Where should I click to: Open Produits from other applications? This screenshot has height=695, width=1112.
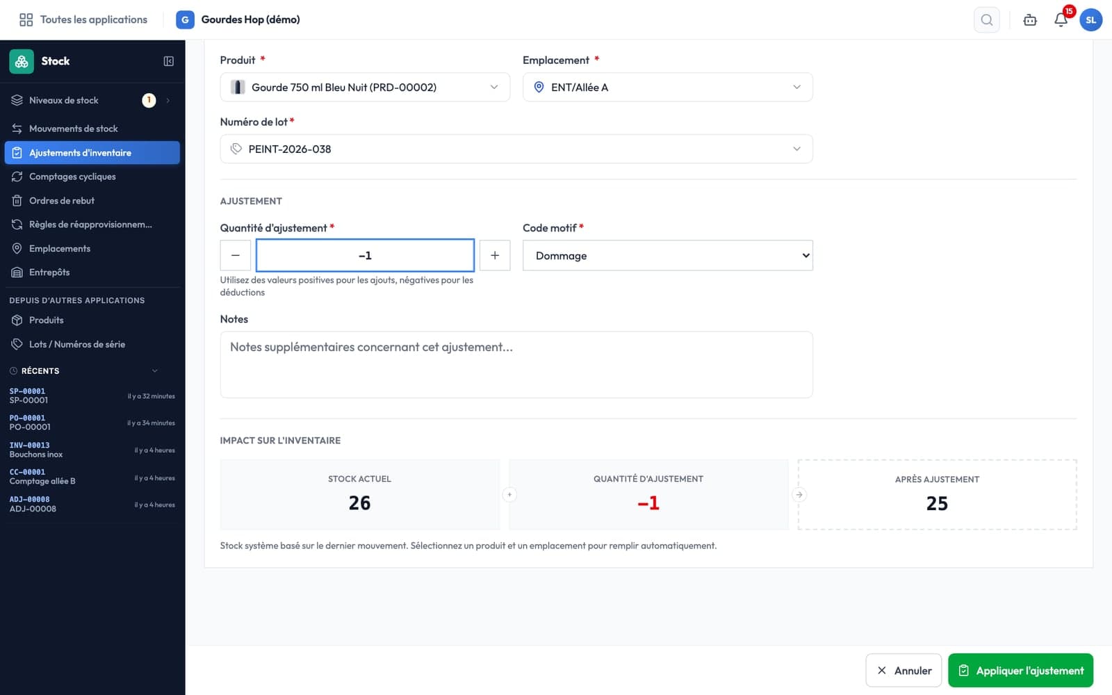pyautogui.click(x=47, y=320)
